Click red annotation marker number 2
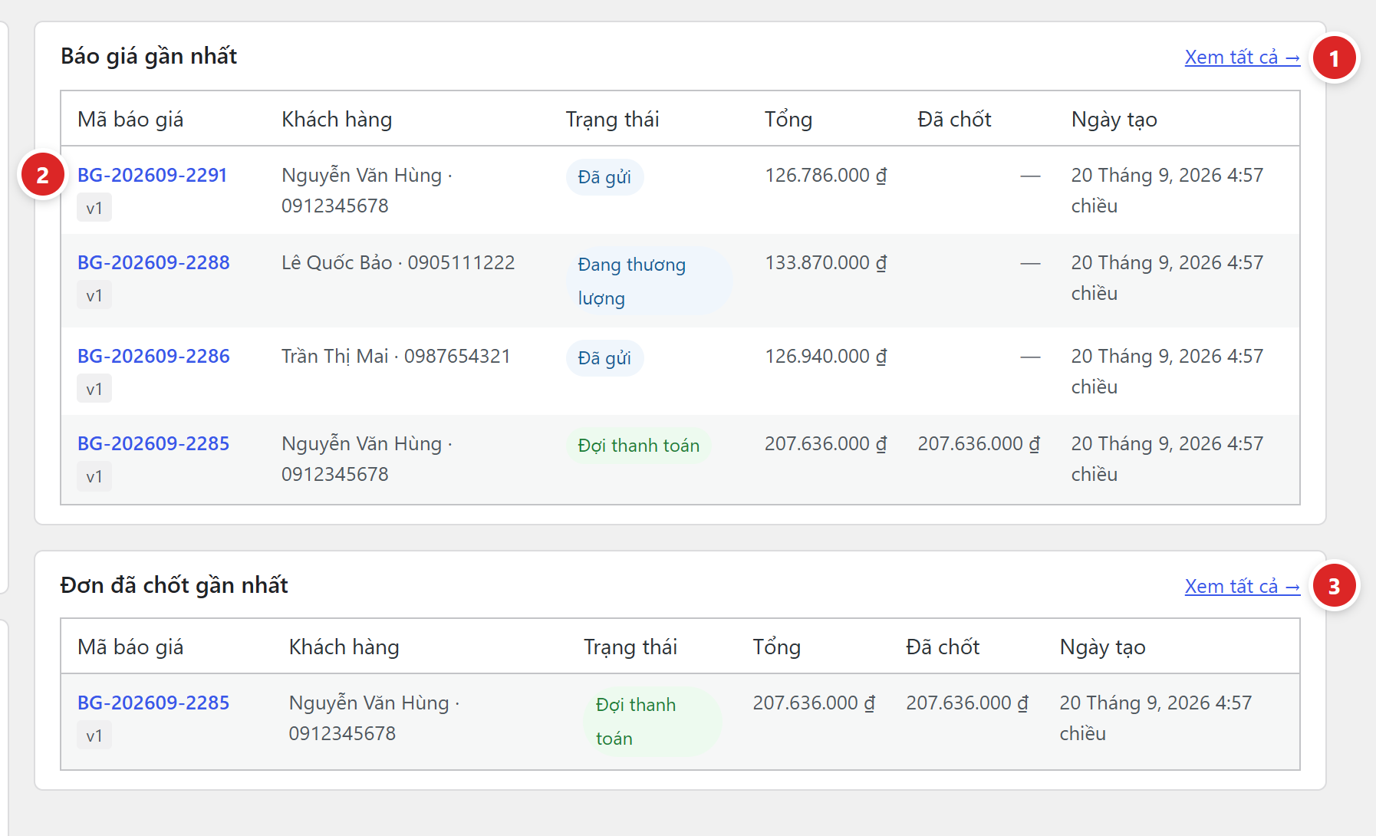 pyautogui.click(x=43, y=175)
